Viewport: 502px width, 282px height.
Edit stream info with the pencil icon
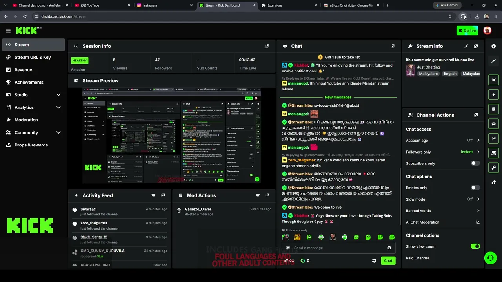pos(466,46)
